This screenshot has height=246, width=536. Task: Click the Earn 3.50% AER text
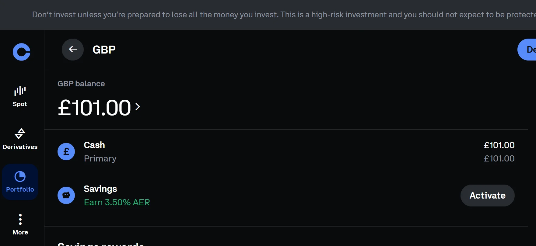coord(117,202)
